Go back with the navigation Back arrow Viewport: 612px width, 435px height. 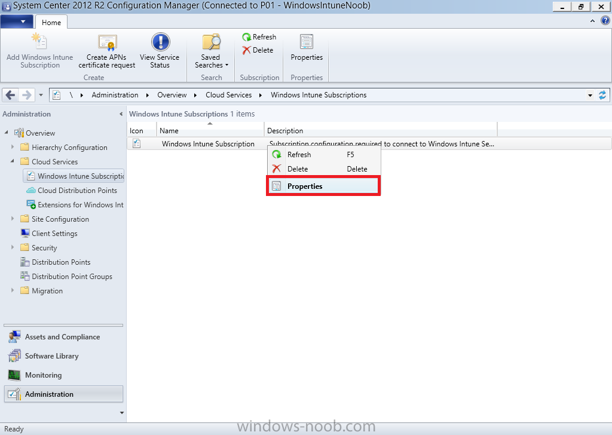tap(11, 95)
